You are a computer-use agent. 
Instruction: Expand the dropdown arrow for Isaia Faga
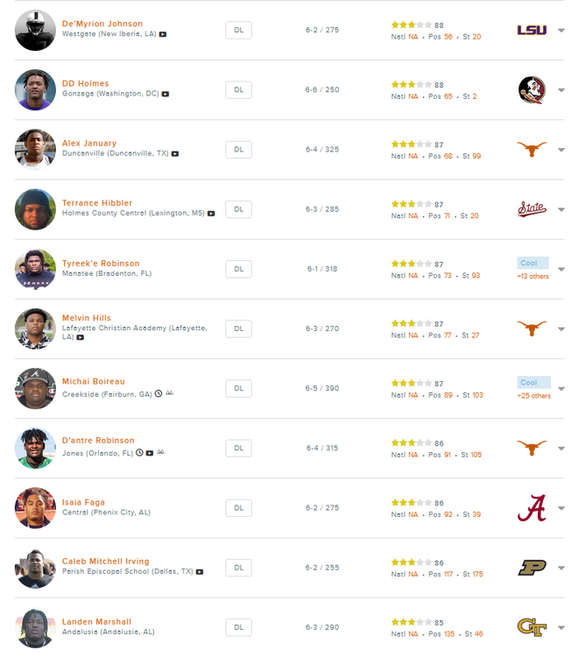tap(561, 508)
